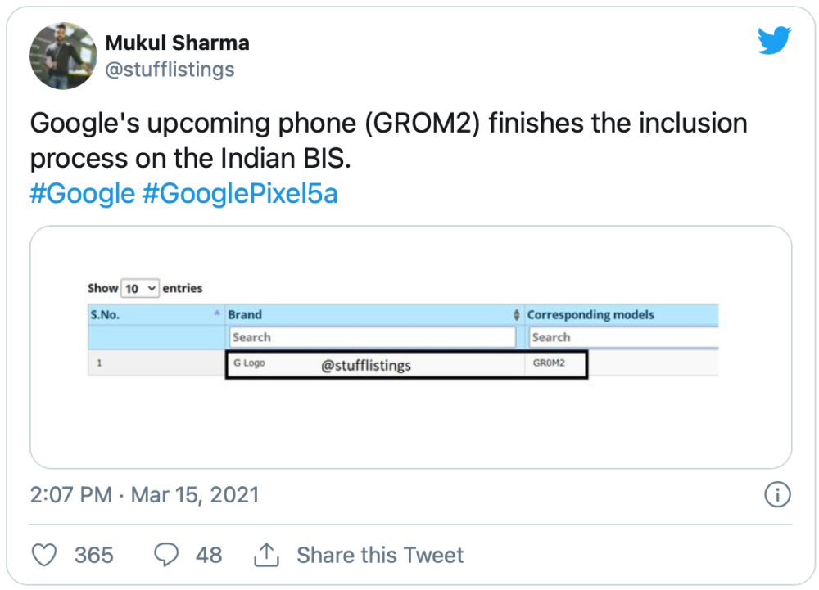Focus the Corresponding models search field
Image resolution: width=819 pixels, height=590 pixels.
pos(622,337)
